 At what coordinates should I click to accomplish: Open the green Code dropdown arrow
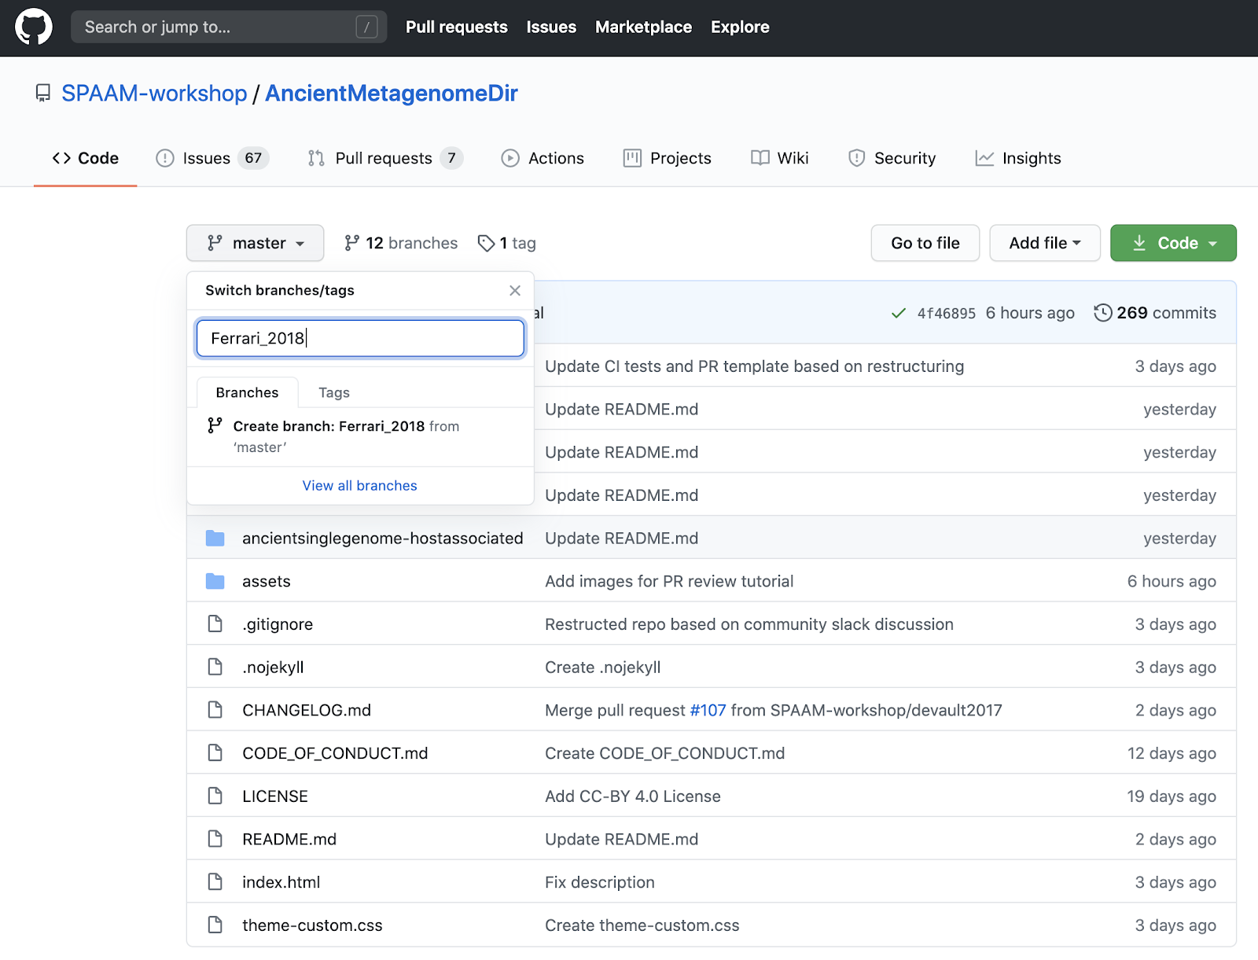1212,245
